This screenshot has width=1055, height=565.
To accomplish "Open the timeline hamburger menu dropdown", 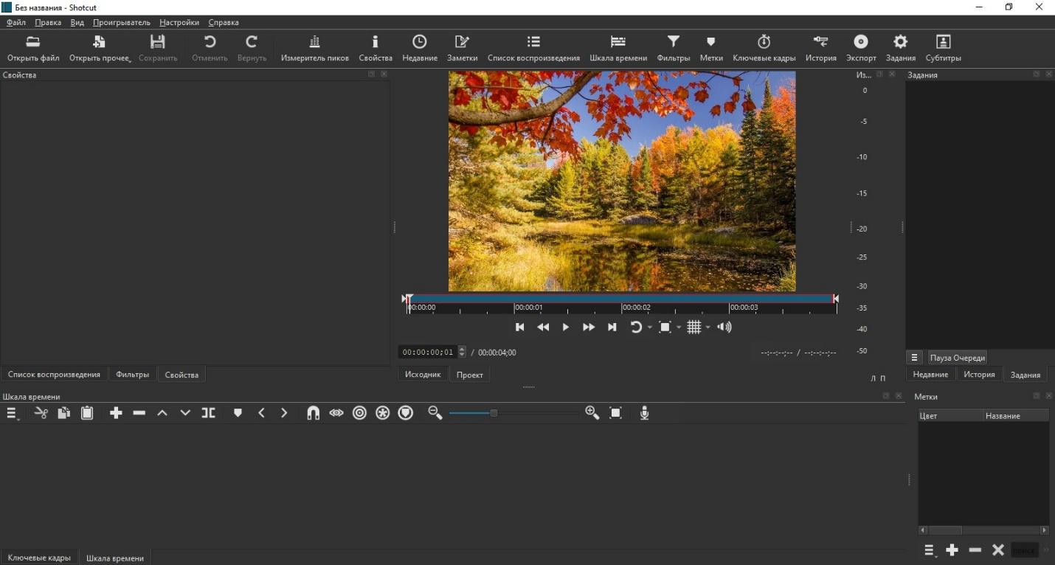I will click(13, 414).
